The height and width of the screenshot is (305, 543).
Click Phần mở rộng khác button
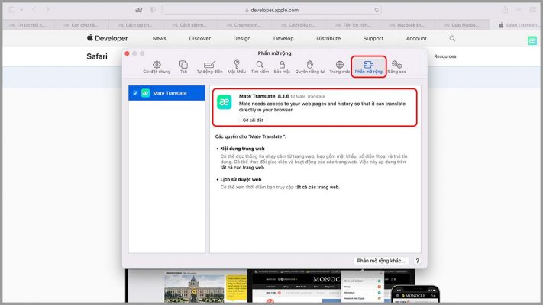tap(381, 261)
